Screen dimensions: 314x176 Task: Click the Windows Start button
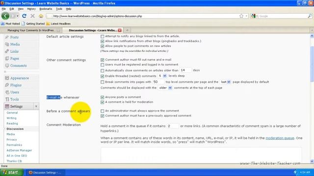click(11, 173)
